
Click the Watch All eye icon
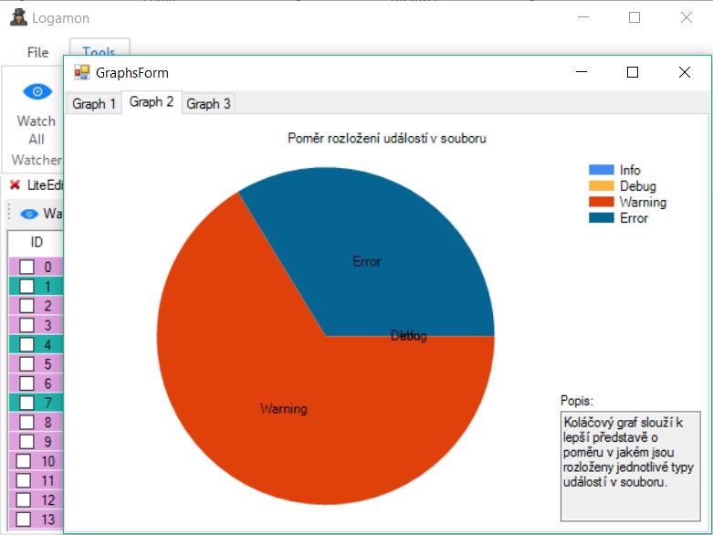37,91
